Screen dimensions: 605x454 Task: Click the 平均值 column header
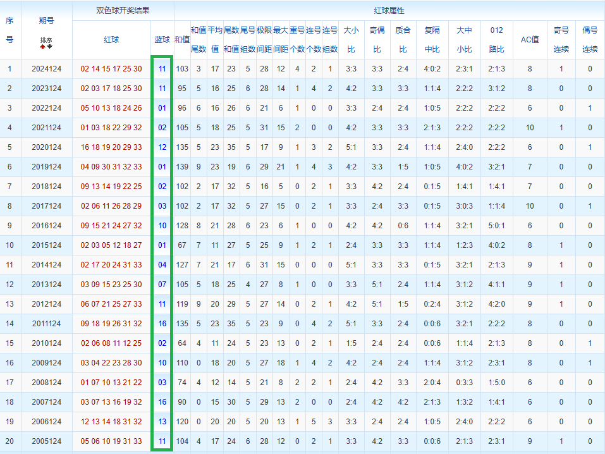215,40
